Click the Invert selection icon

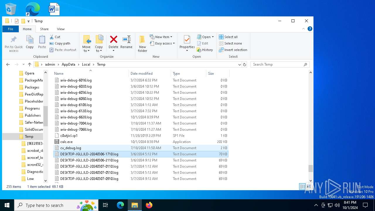[x=221, y=50]
